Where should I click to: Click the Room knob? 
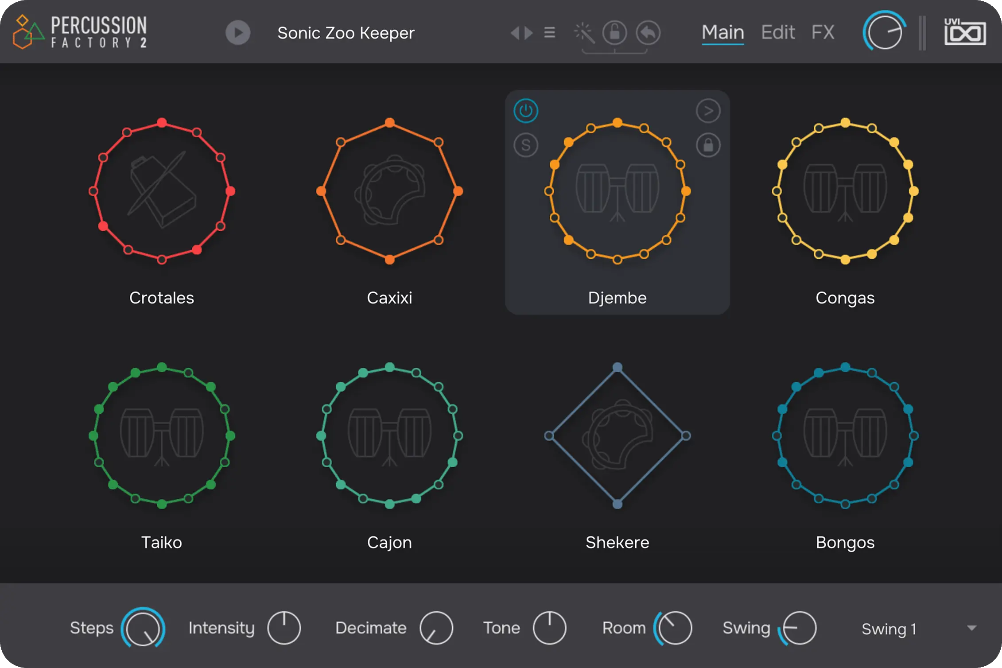coord(674,628)
